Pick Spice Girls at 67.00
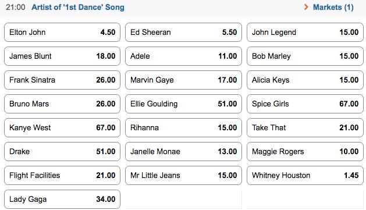The width and height of the screenshot is (366, 210). coord(305,104)
